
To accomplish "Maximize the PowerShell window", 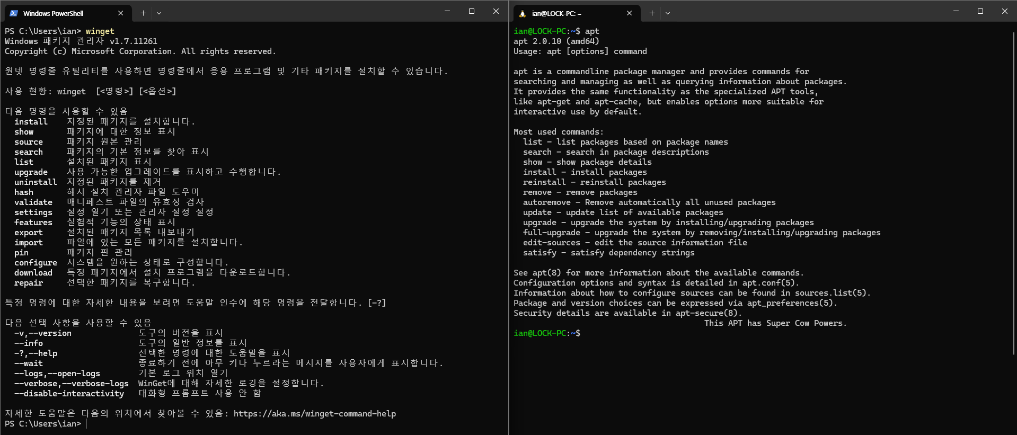I will pyautogui.click(x=472, y=11).
